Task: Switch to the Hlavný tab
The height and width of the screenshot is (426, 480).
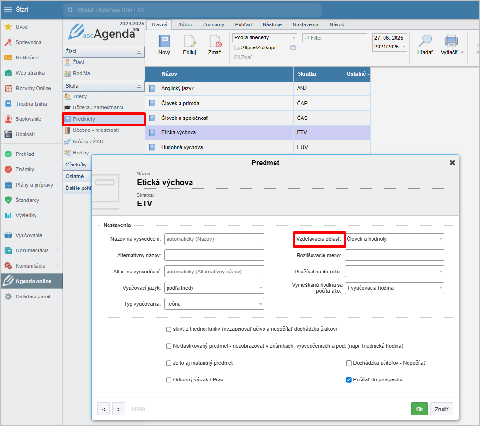Action: click(159, 24)
